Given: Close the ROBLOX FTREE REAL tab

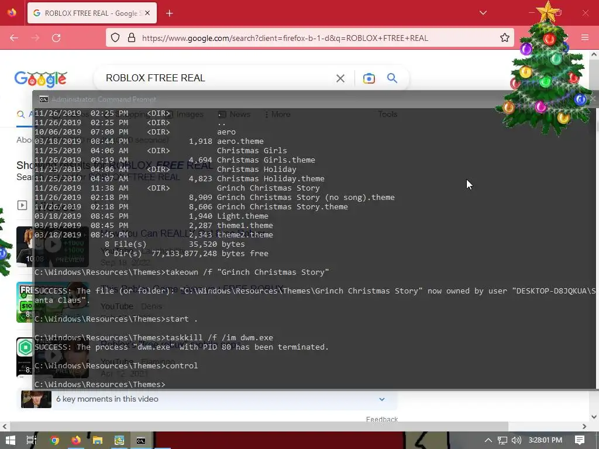Looking at the screenshot, I should click(147, 13).
